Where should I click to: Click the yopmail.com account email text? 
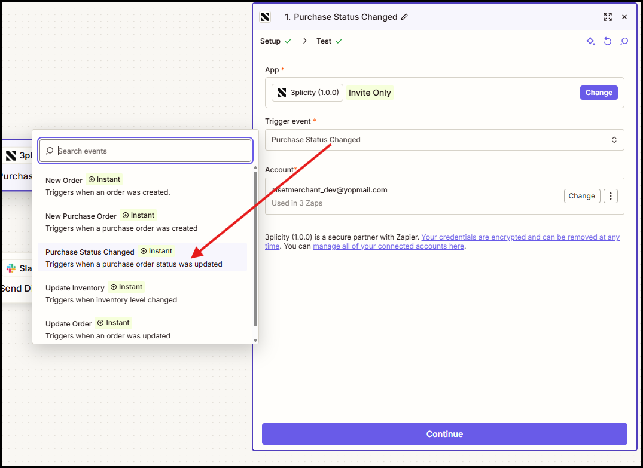(330, 190)
